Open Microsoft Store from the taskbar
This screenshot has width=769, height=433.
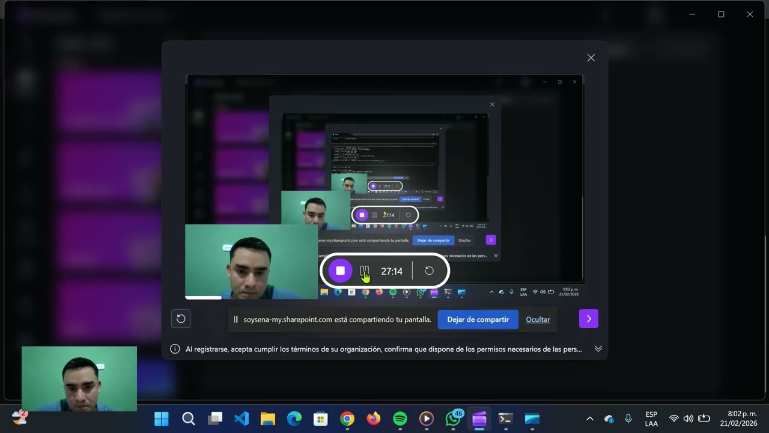point(321,419)
